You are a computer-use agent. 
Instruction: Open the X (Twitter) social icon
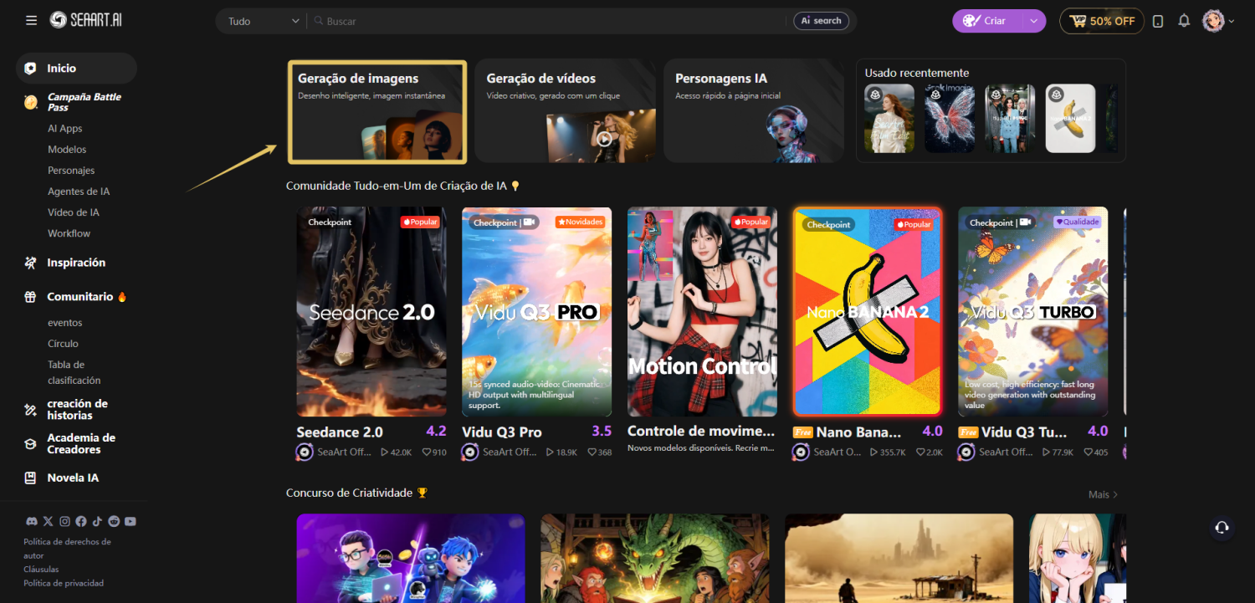click(48, 521)
